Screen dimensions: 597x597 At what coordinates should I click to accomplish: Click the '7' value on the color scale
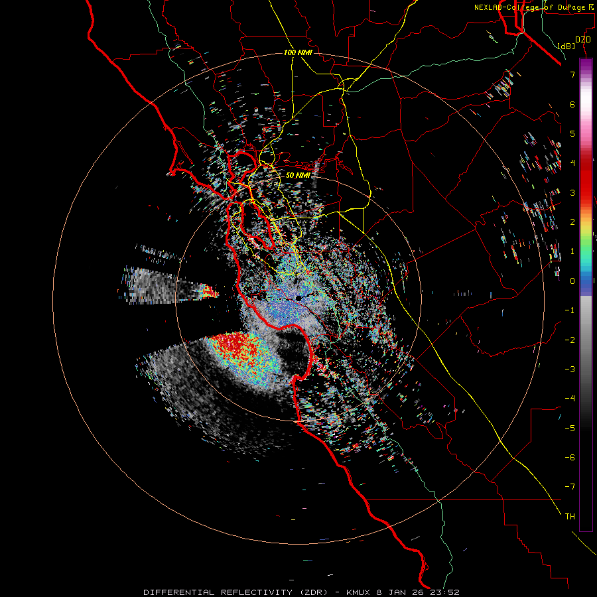tap(572, 74)
